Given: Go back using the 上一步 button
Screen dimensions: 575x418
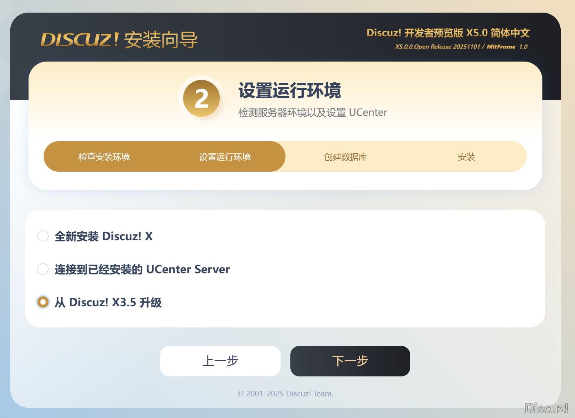Looking at the screenshot, I should 220,360.
